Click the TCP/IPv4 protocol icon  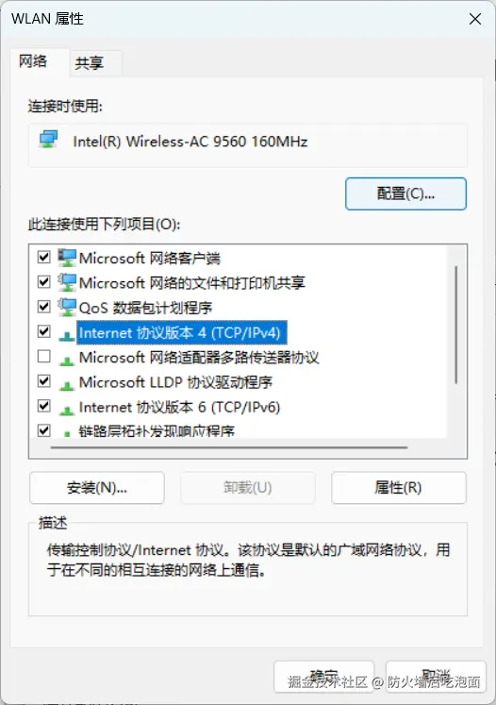[67, 335]
